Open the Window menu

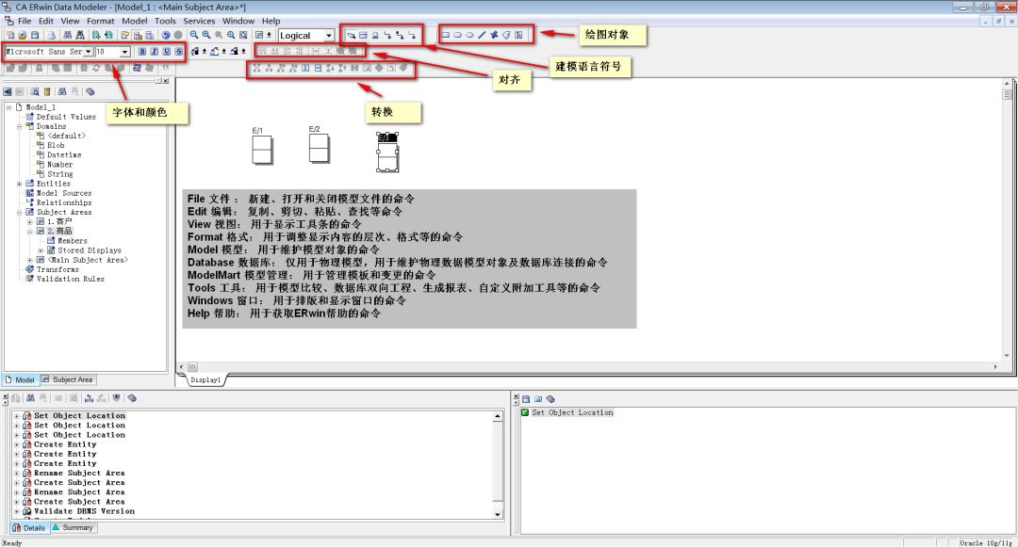(x=238, y=21)
